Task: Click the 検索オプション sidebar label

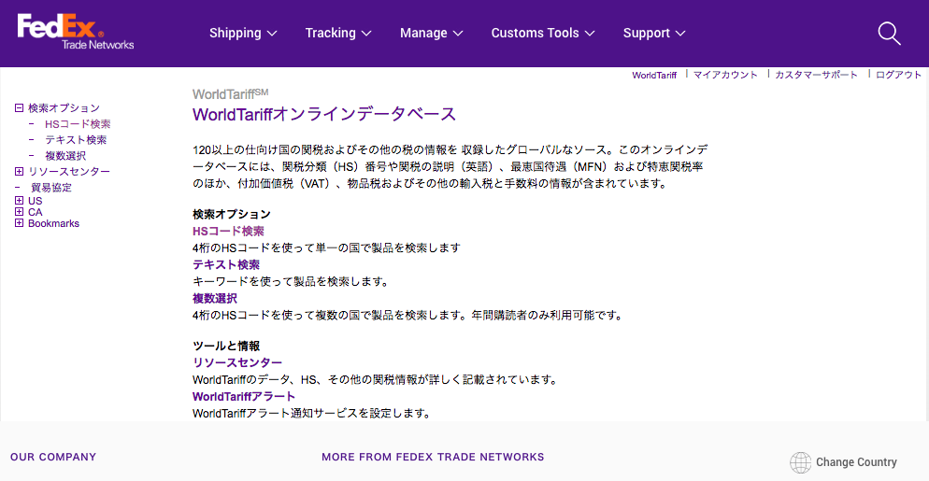Action: point(64,107)
